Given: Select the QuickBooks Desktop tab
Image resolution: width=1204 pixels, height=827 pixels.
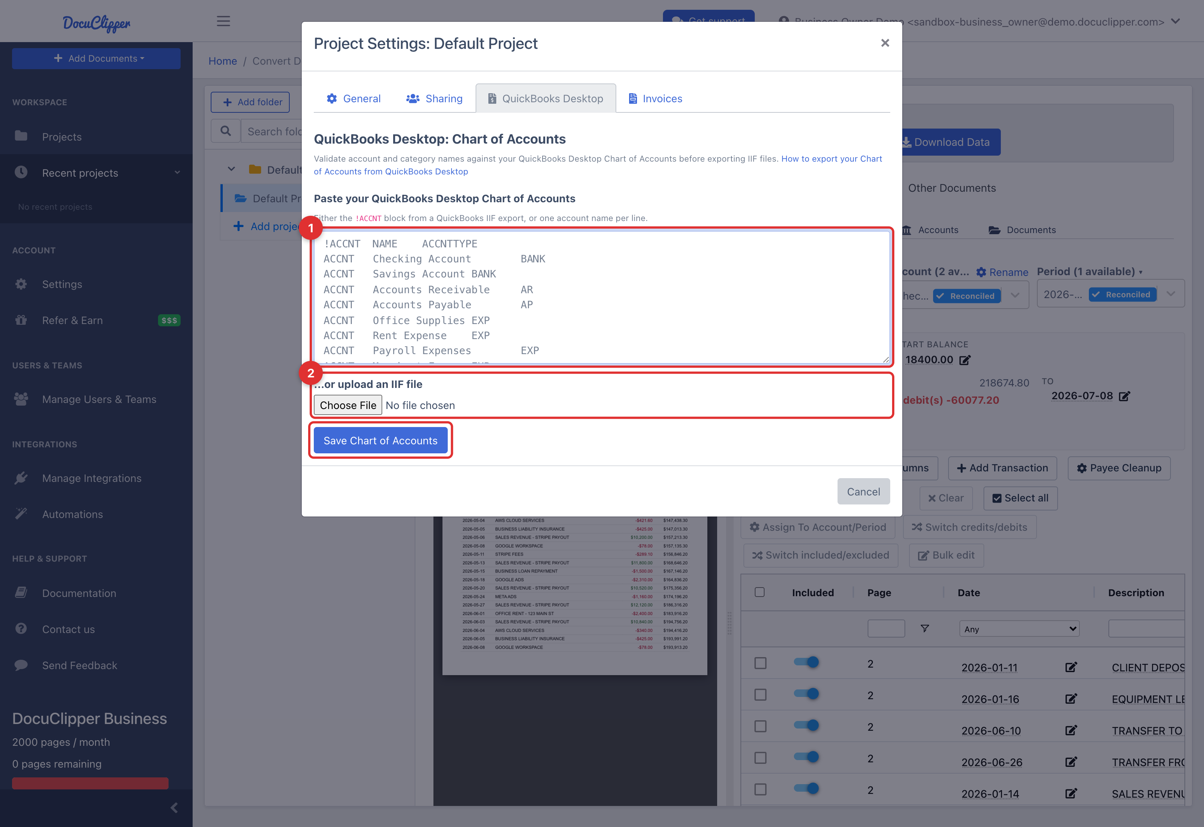Looking at the screenshot, I should pos(546,98).
